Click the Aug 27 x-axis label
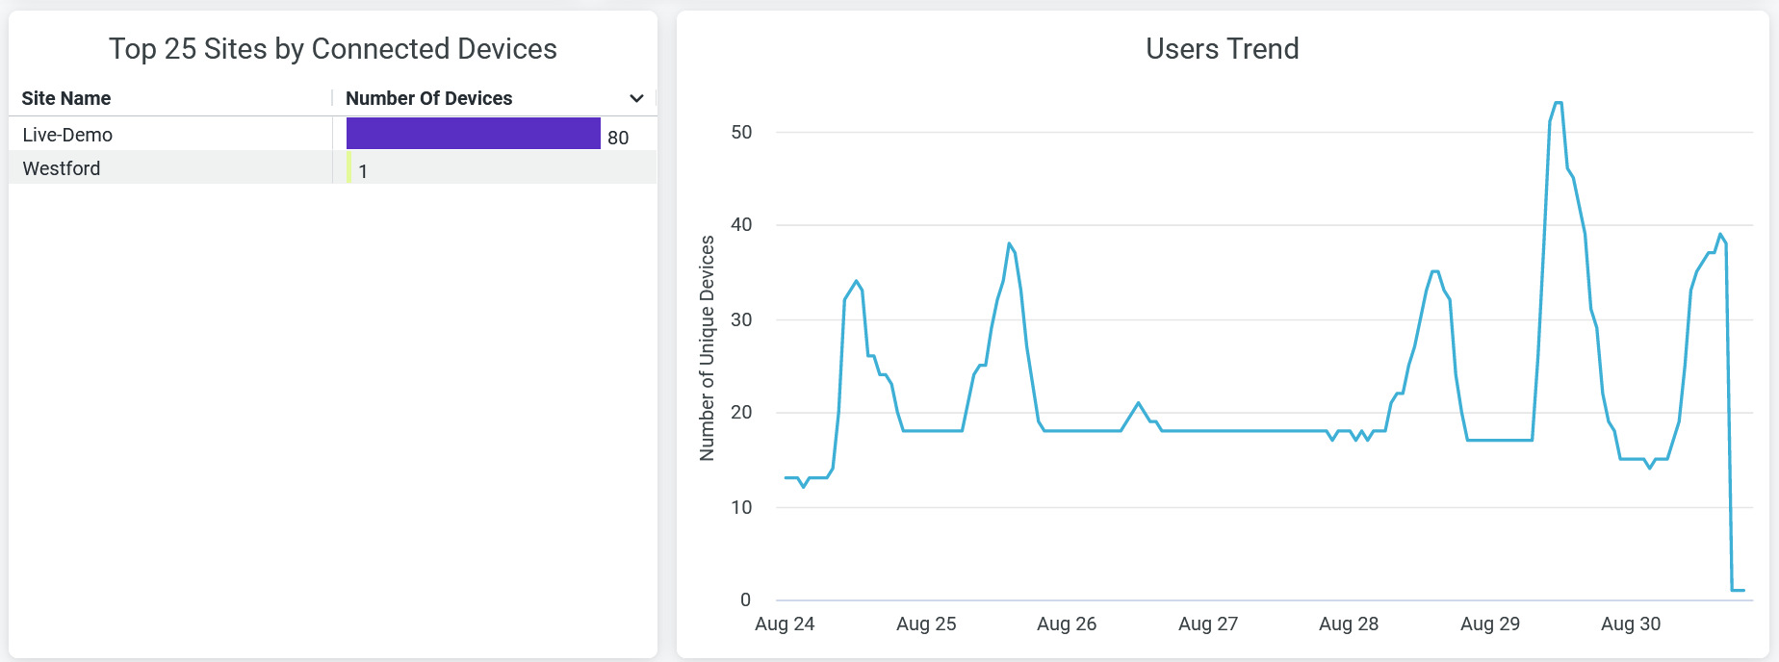The image size is (1779, 662). point(1208,624)
